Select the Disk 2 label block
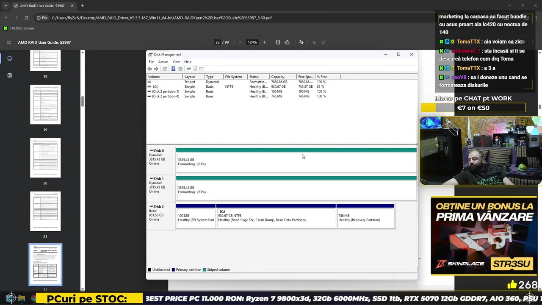 click(161, 216)
